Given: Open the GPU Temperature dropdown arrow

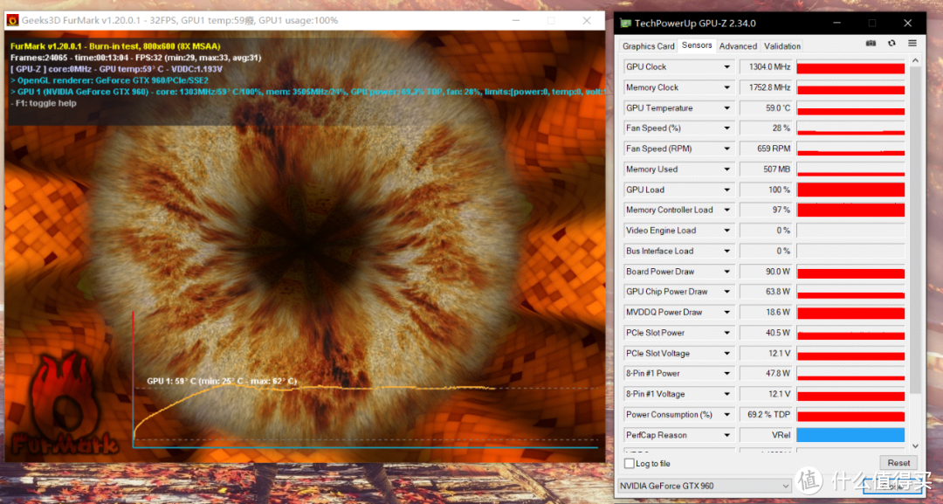Looking at the screenshot, I should (x=726, y=108).
